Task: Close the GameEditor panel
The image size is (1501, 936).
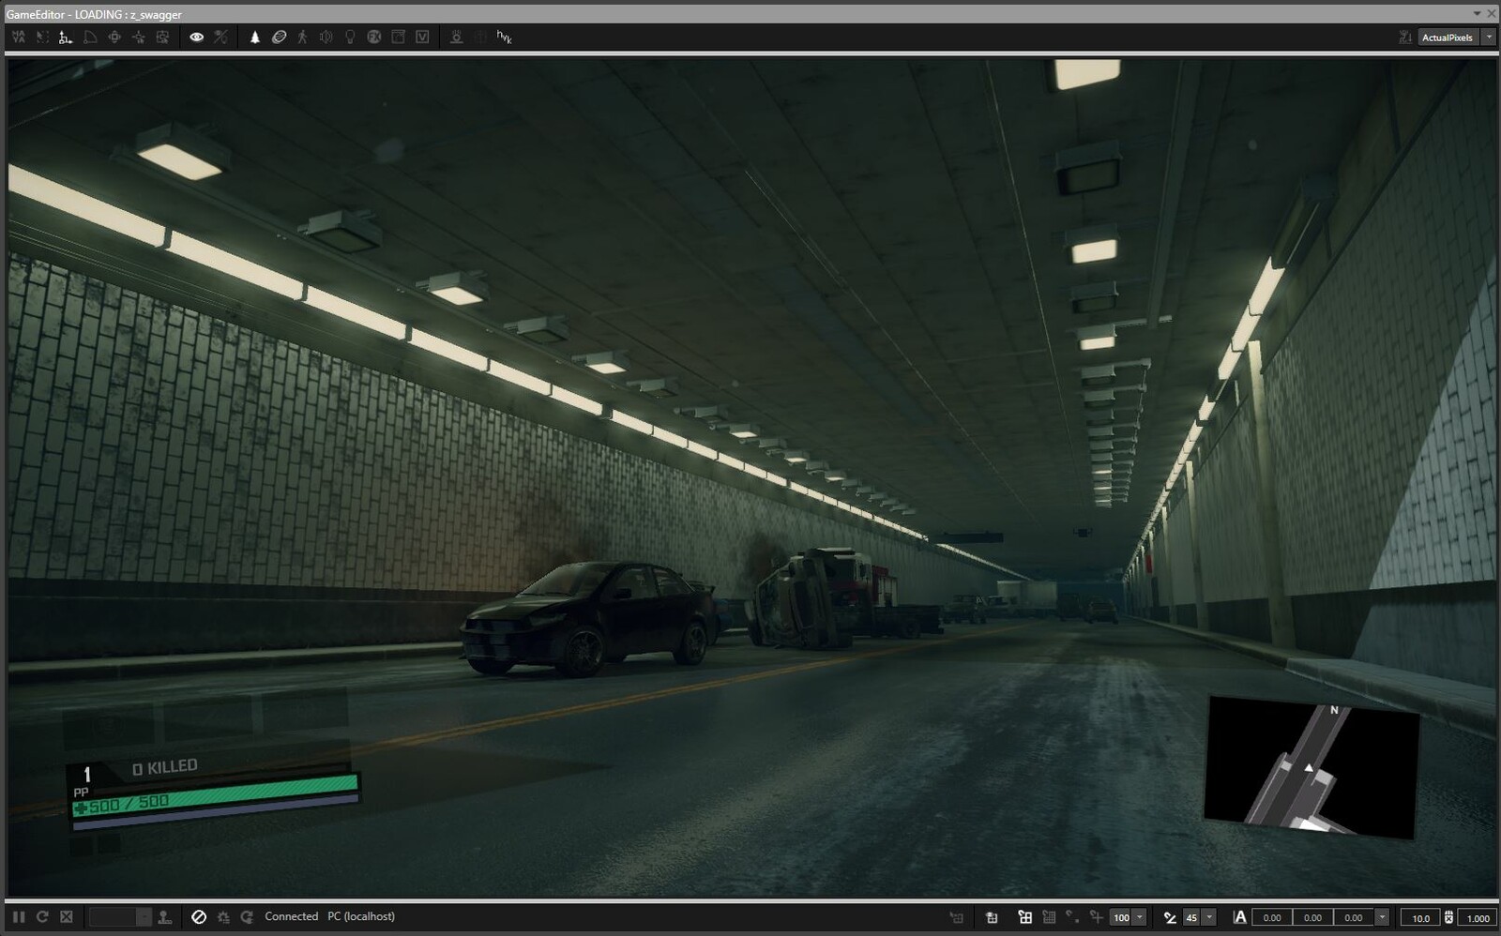Action: (1492, 13)
